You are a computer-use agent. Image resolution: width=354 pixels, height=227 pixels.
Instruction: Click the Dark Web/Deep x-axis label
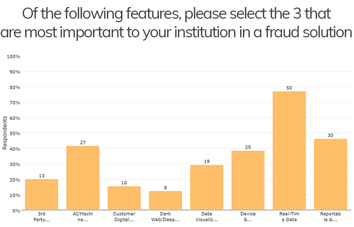click(165, 216)
